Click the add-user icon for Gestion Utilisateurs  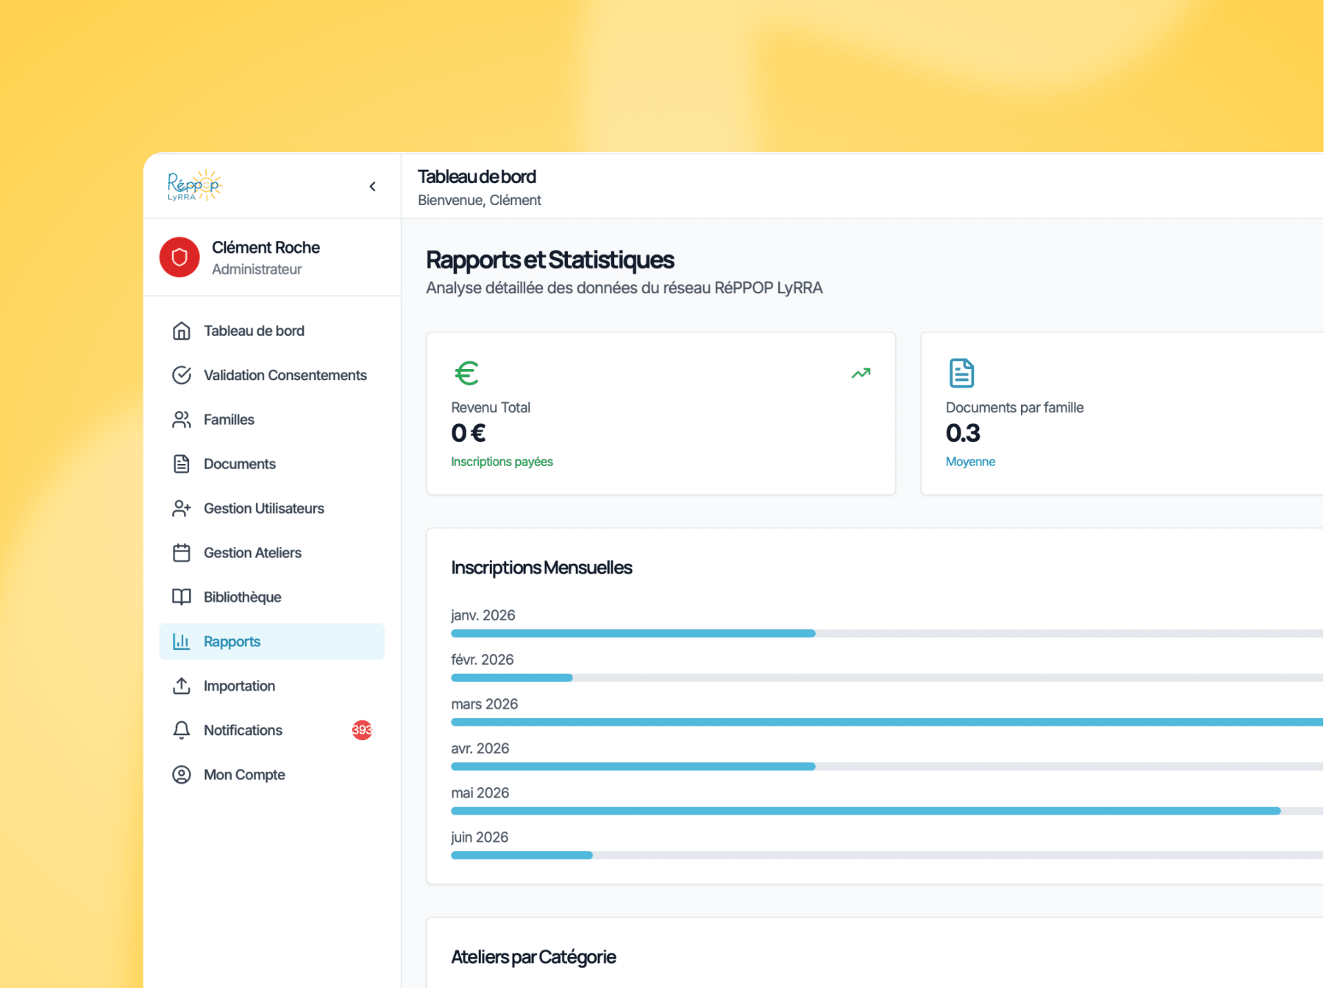(182, 509)
